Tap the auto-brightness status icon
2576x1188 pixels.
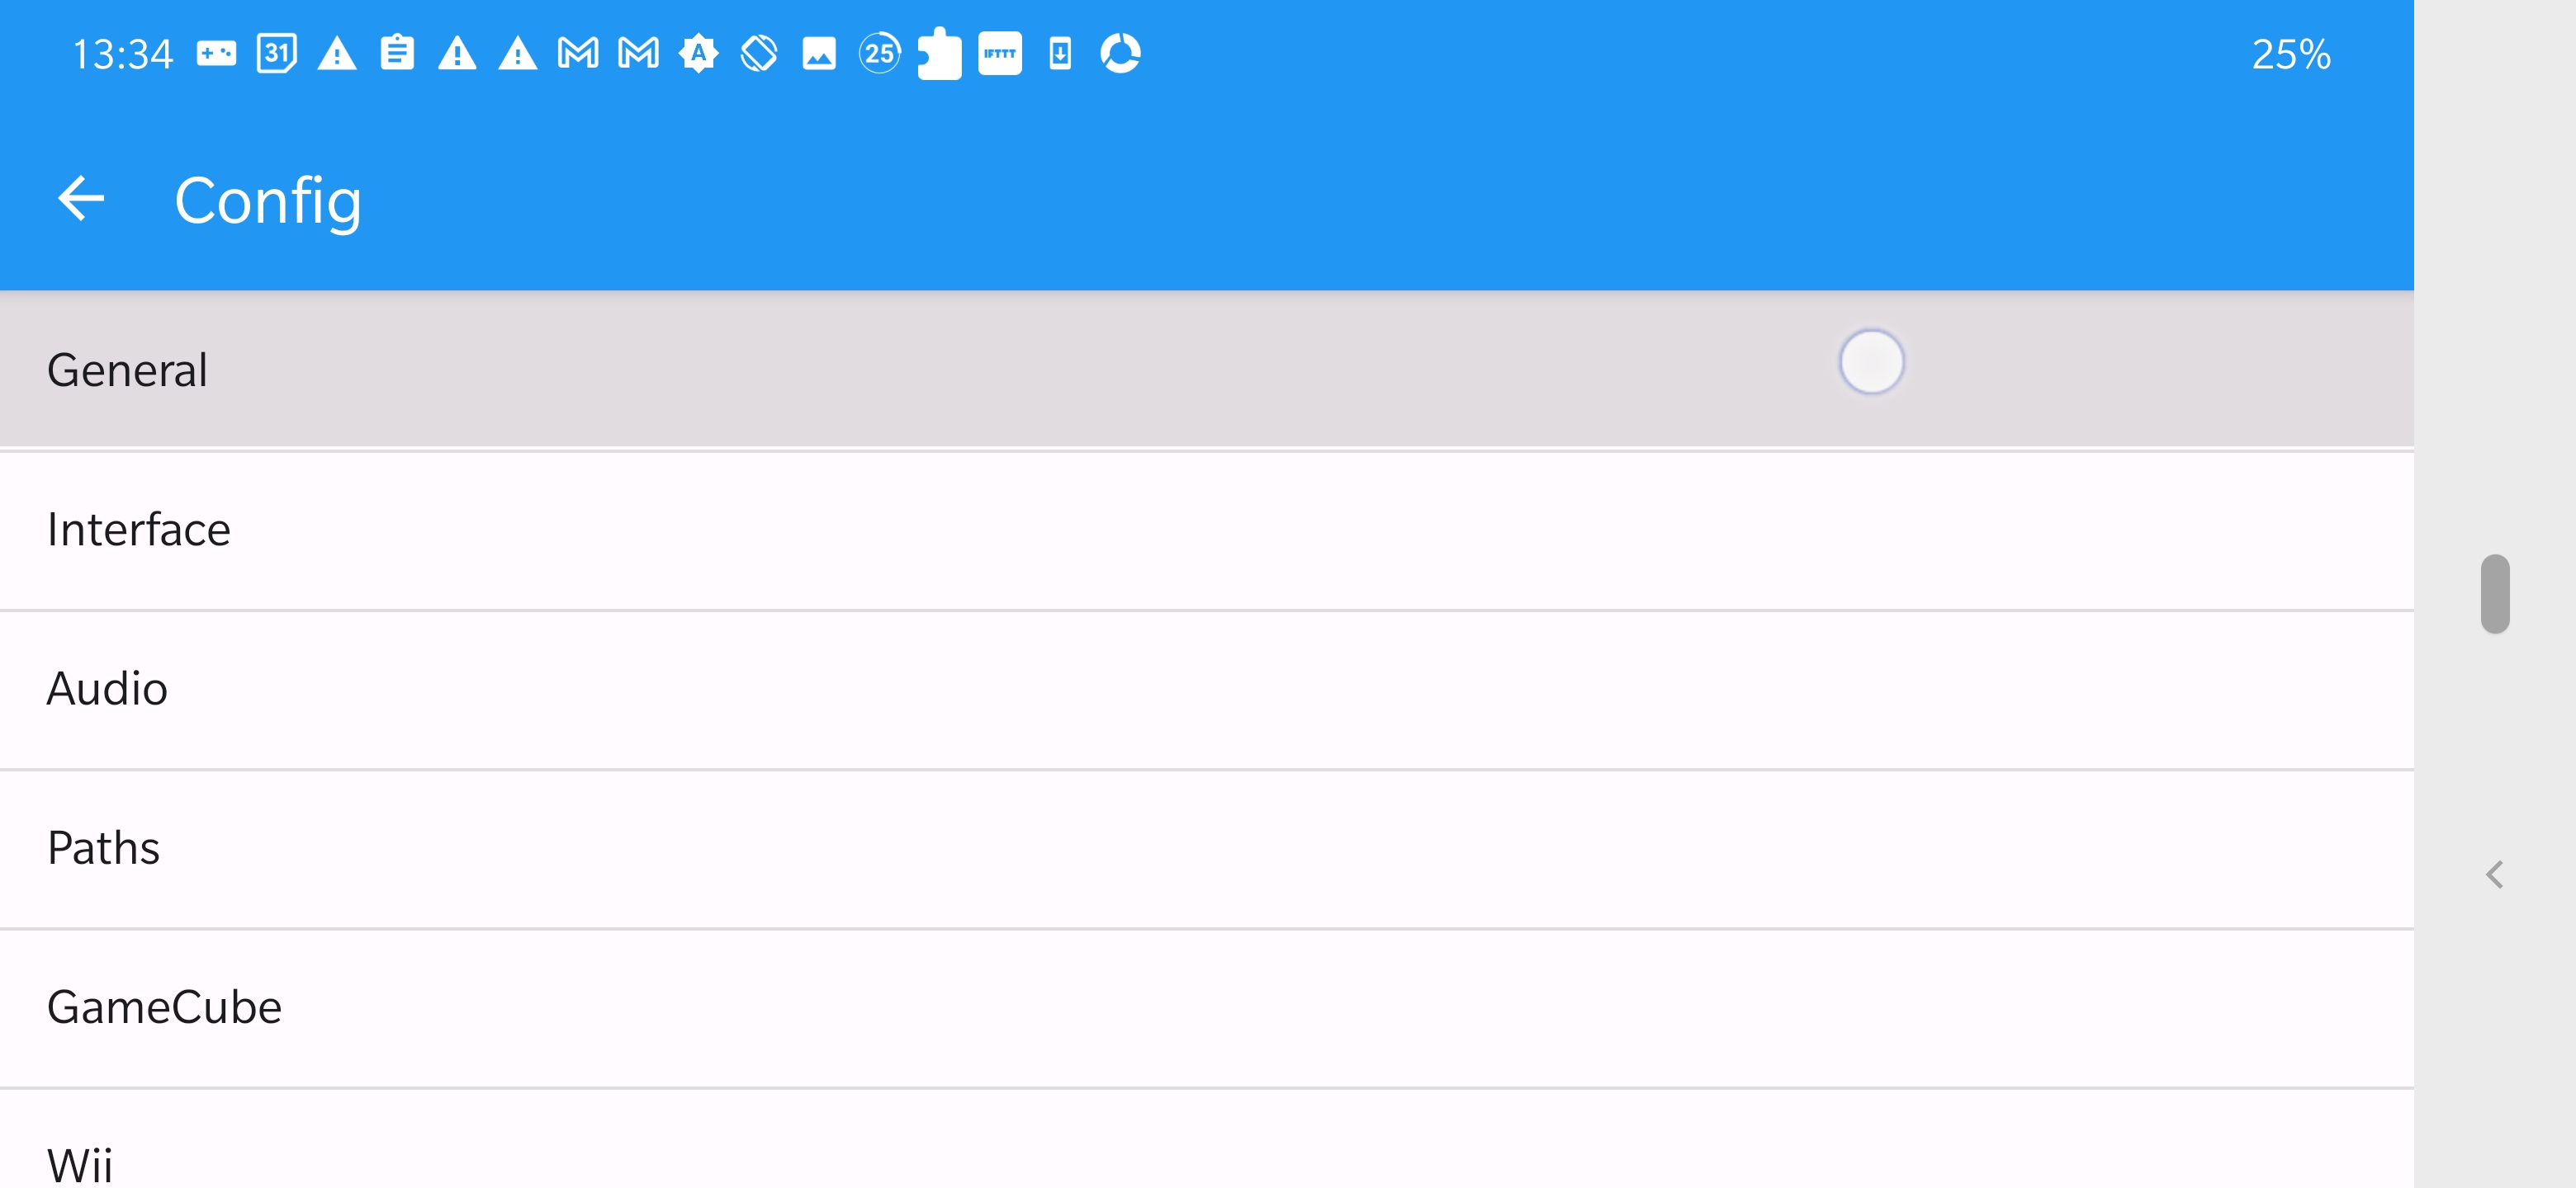tap(698, 53)
